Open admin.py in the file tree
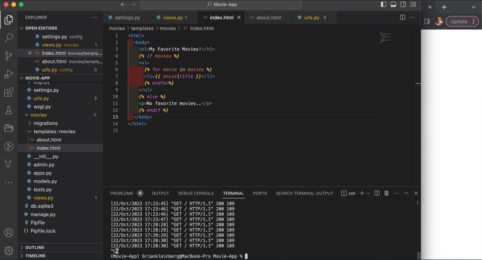This screenshot has height=260, width=482. tap(60, 164)
